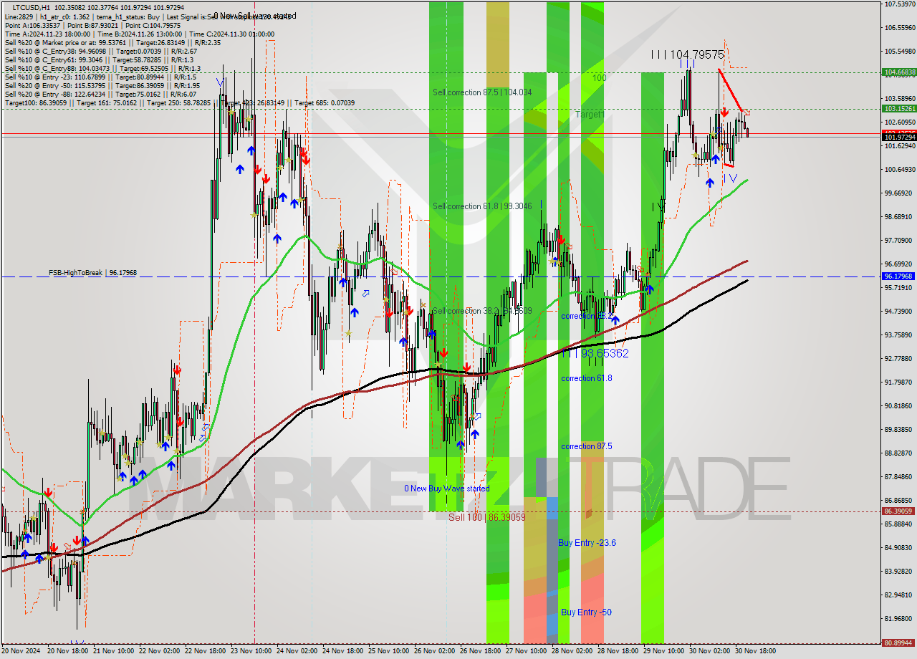
Task: Click the 'Time B:2024.11.26 13:00:00' text
Action: [140, 34]
